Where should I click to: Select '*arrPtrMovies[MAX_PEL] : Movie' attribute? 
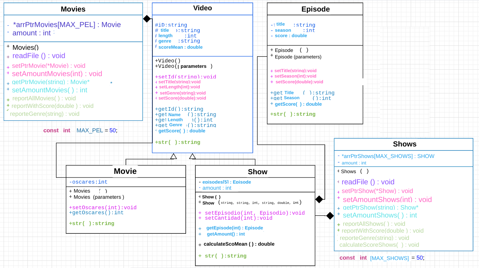[x=67, y=25]
